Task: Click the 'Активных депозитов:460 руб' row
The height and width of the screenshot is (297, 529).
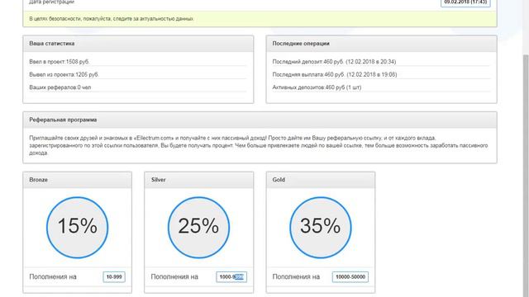Action: click(381, 87)
